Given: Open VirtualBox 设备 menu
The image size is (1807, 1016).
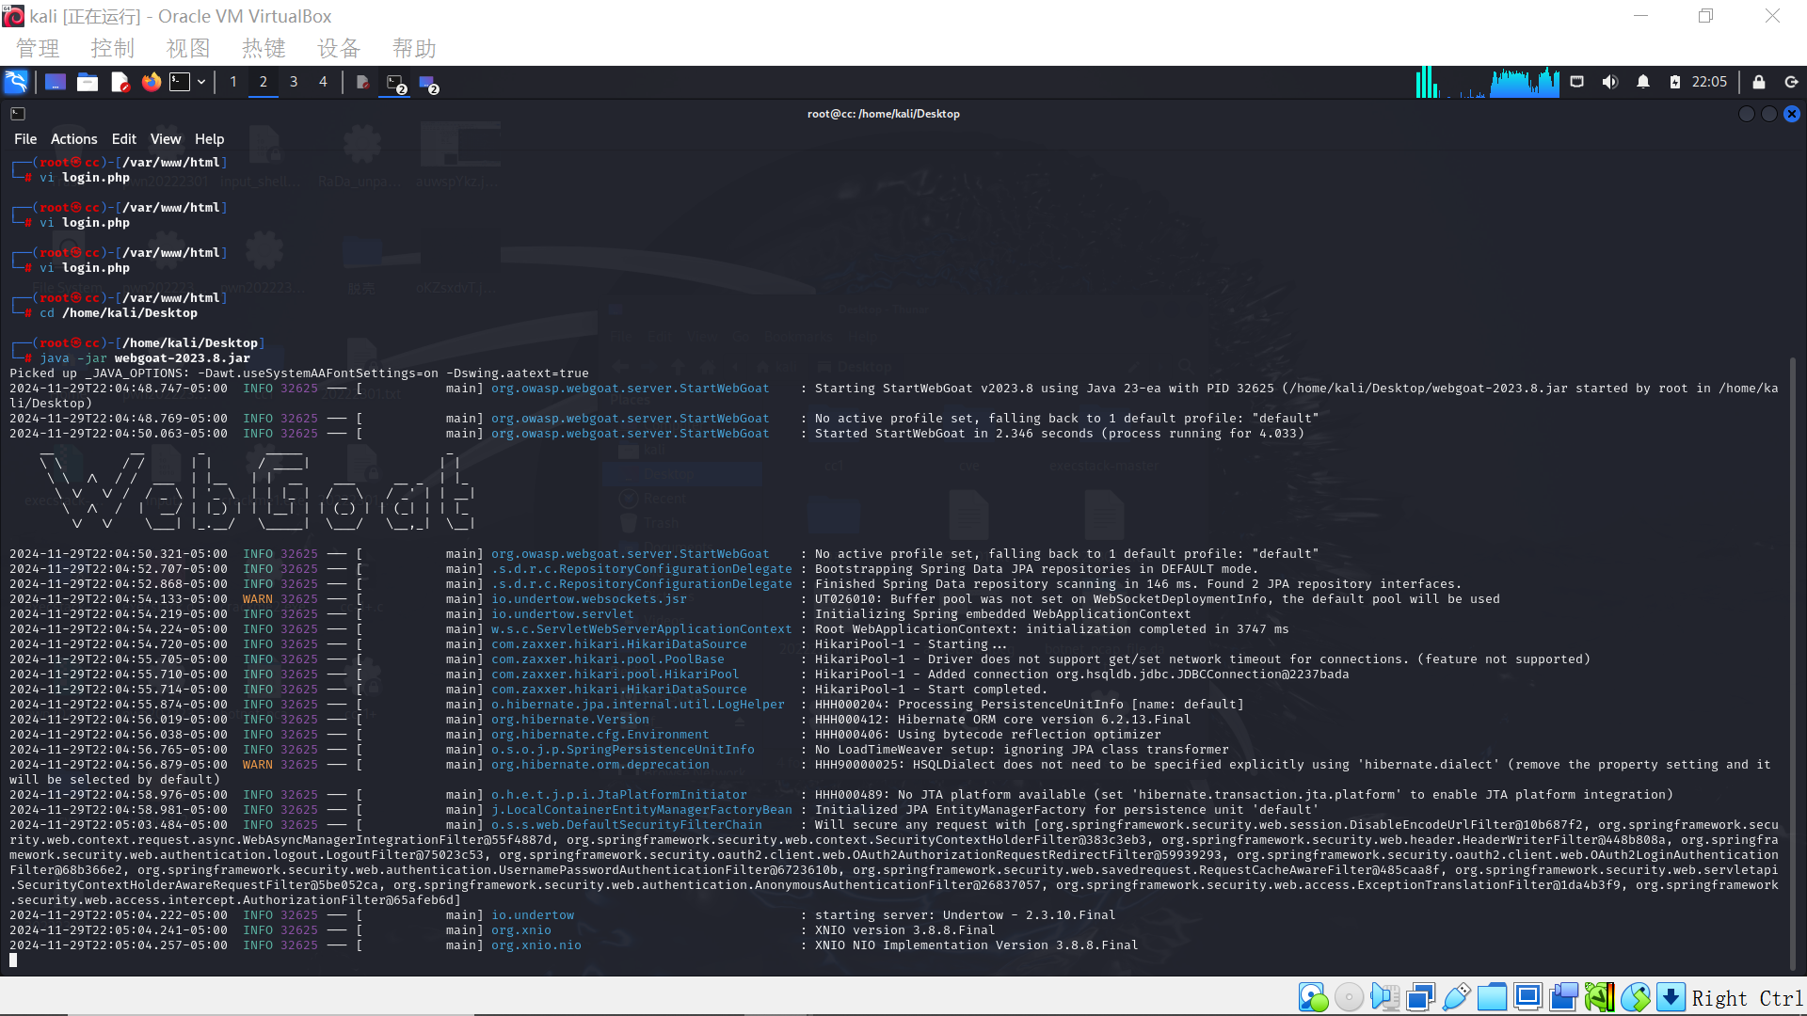Looking at the screenshot, I should point(339,48).
